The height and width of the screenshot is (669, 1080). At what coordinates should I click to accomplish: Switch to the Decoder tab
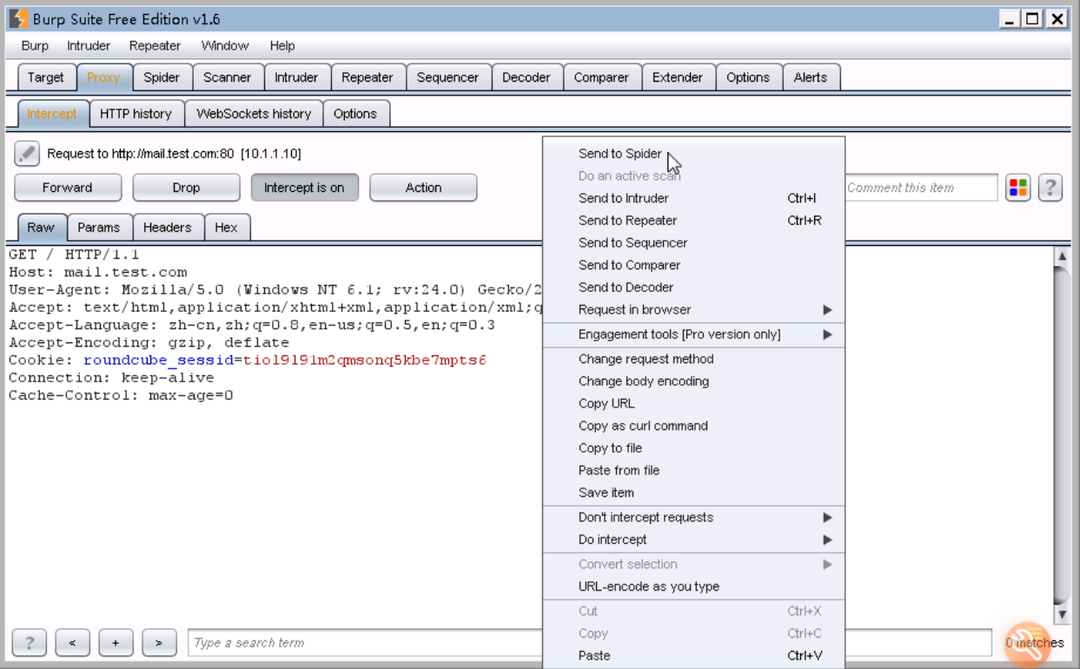pyautogui.click(x=527, y=77)
